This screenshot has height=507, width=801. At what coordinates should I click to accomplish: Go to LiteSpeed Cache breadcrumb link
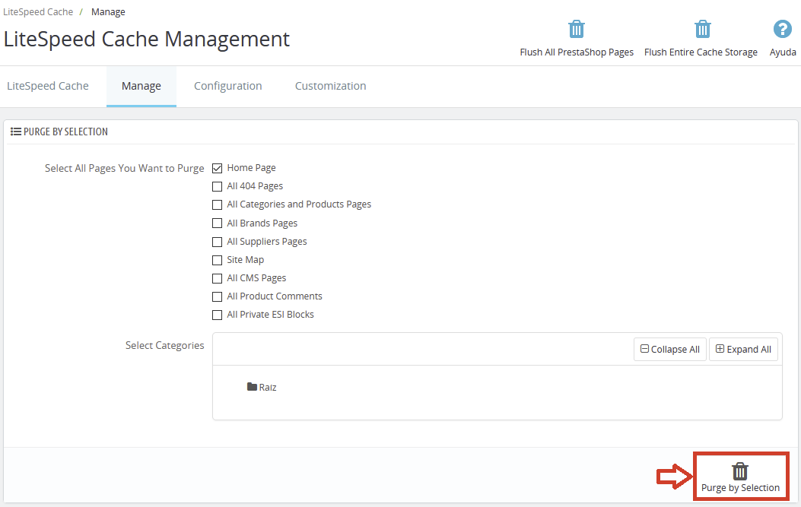pyautogui.click(x=38, y=12)
